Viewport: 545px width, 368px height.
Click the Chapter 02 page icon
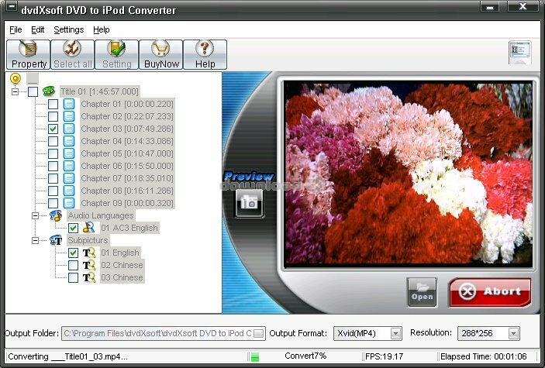(x=69, y=116)
